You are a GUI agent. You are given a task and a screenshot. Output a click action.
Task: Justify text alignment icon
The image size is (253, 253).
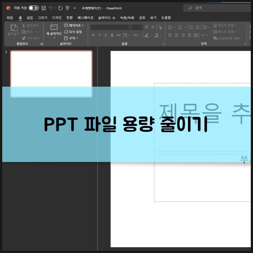(189, 35)
